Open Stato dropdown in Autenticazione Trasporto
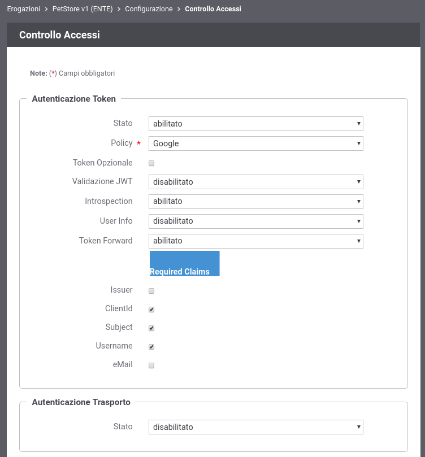The image size is (425, 457). (x=255, y=427)
